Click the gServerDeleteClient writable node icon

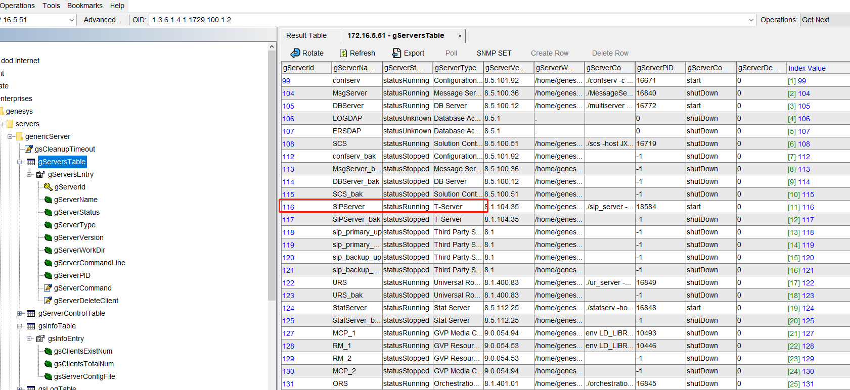pyautogui.click(x=48, y=301)
